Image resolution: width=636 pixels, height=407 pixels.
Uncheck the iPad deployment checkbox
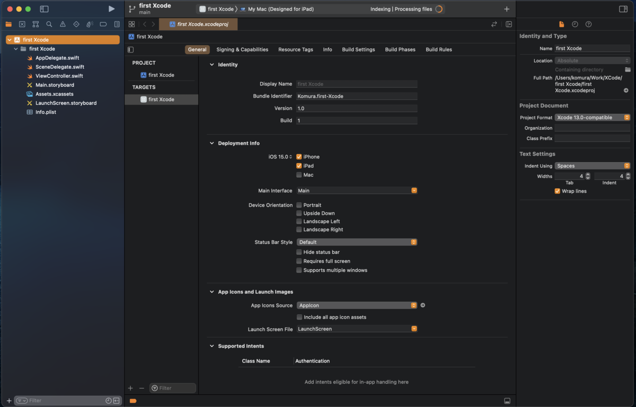click(299, 166)
